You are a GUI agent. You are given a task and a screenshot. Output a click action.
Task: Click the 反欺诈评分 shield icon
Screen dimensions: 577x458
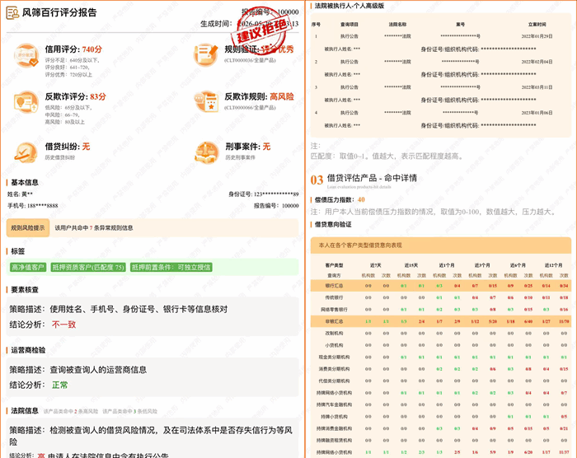(x=26, y=102)
